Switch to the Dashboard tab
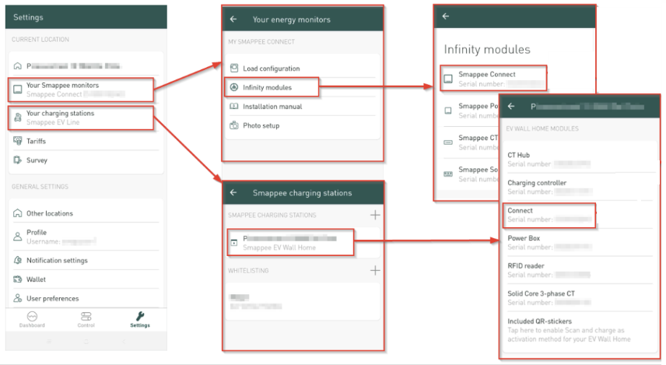Viewport: 666px width, 365px height. click(32, 319)
